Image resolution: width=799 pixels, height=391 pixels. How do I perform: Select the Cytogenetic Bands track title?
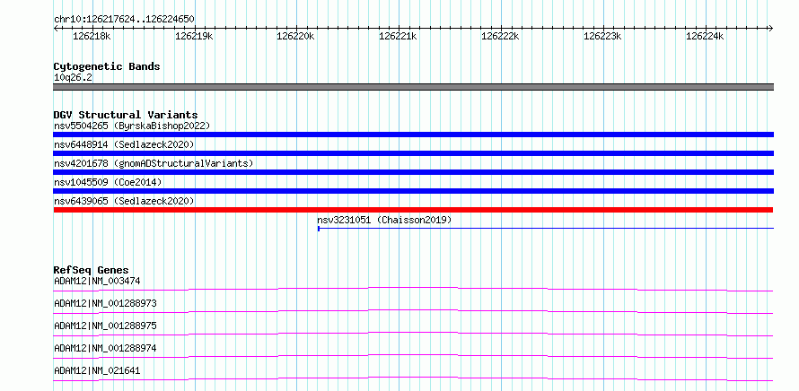pyautogui.click(x=107, y=66)
